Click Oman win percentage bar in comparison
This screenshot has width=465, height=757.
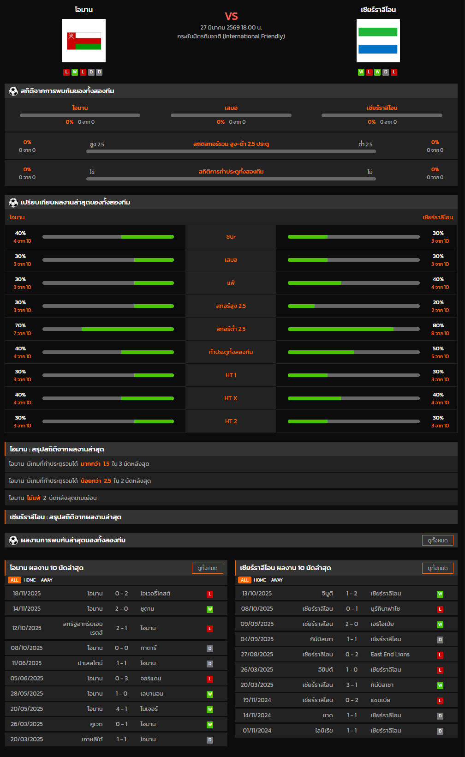[x=108, y=237]
